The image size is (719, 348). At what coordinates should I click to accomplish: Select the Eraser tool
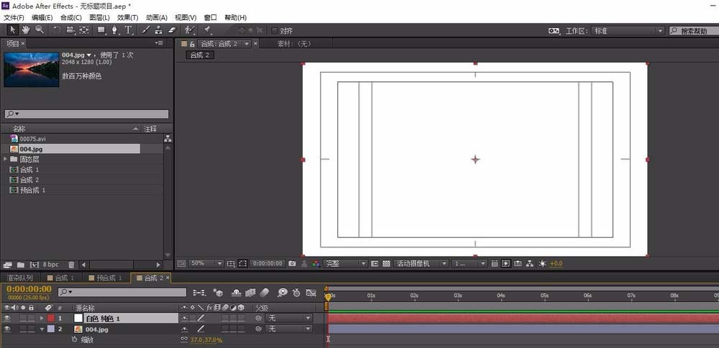coord(172,30)
